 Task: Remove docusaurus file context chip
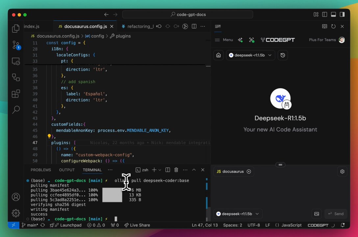[x=249, y=171]
